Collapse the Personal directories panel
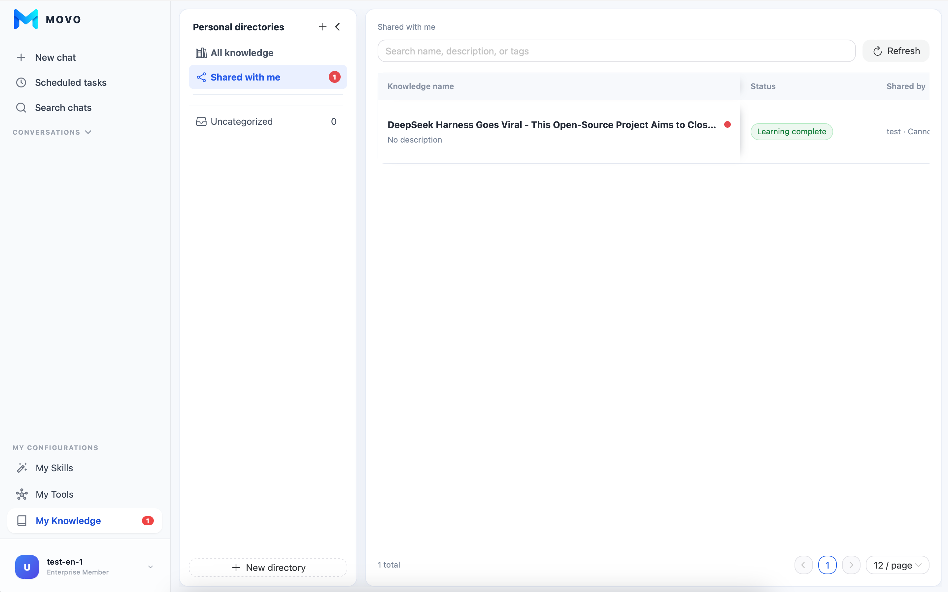 [x=338, y=27]
